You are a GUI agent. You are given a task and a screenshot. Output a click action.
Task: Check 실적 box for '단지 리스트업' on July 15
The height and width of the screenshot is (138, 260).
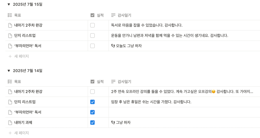pyautogui.click(x=92, y=36)
